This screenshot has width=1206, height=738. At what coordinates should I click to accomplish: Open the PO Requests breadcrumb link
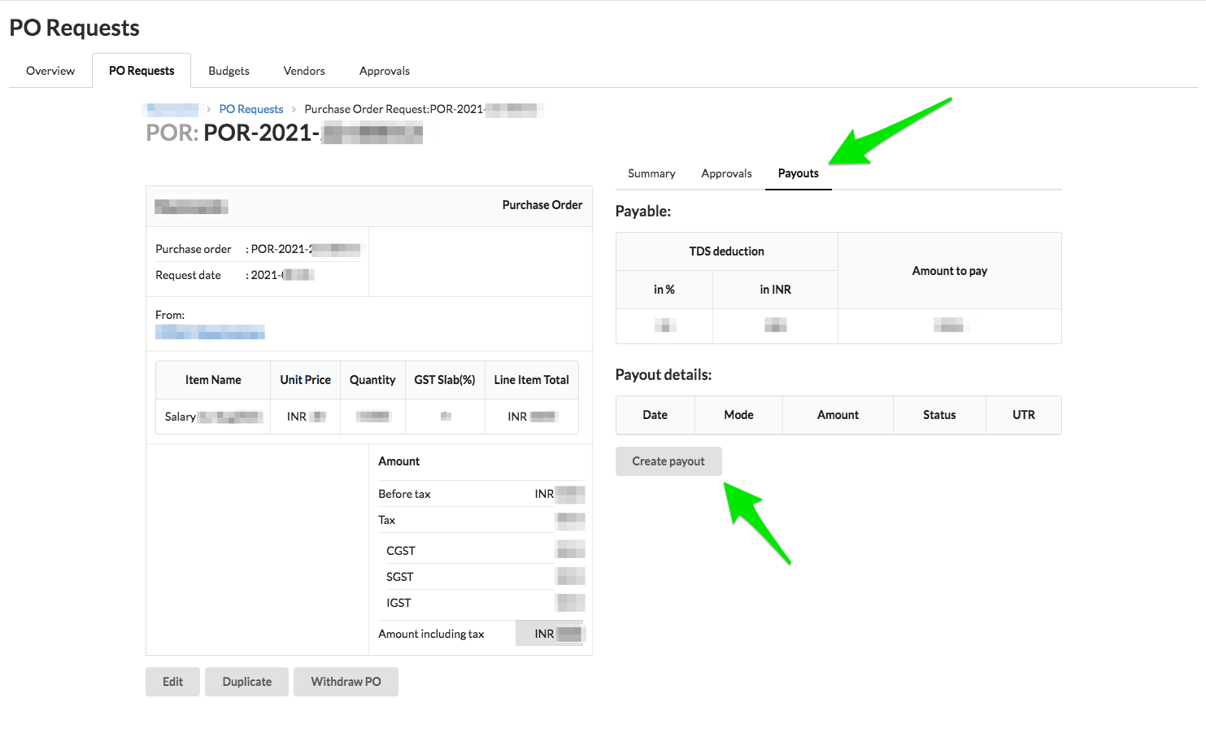click(250, 108)
